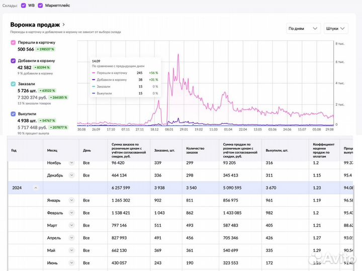The height and width of the screenshot is (271, 362).
Task: Click the chevron next to Март
Action: click(72, 226)
